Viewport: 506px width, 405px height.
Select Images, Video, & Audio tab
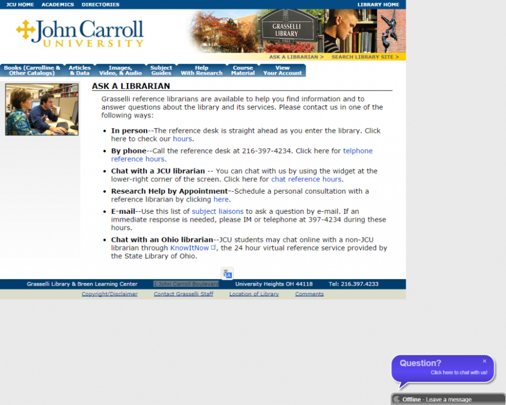tap(120, 70)
